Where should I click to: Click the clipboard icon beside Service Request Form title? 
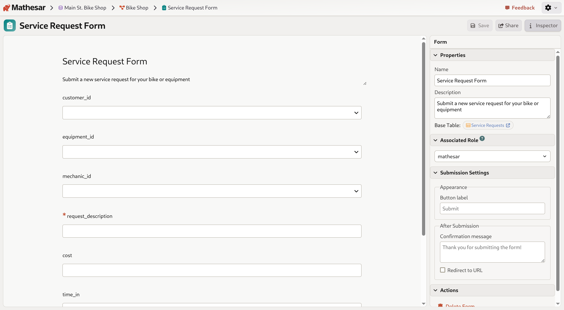(9, 25)
